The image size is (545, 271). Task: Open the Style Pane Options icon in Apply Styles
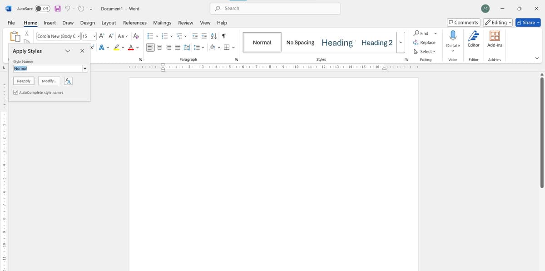pos(68,81)
